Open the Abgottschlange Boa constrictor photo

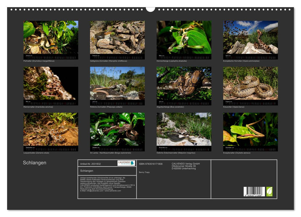184,84
